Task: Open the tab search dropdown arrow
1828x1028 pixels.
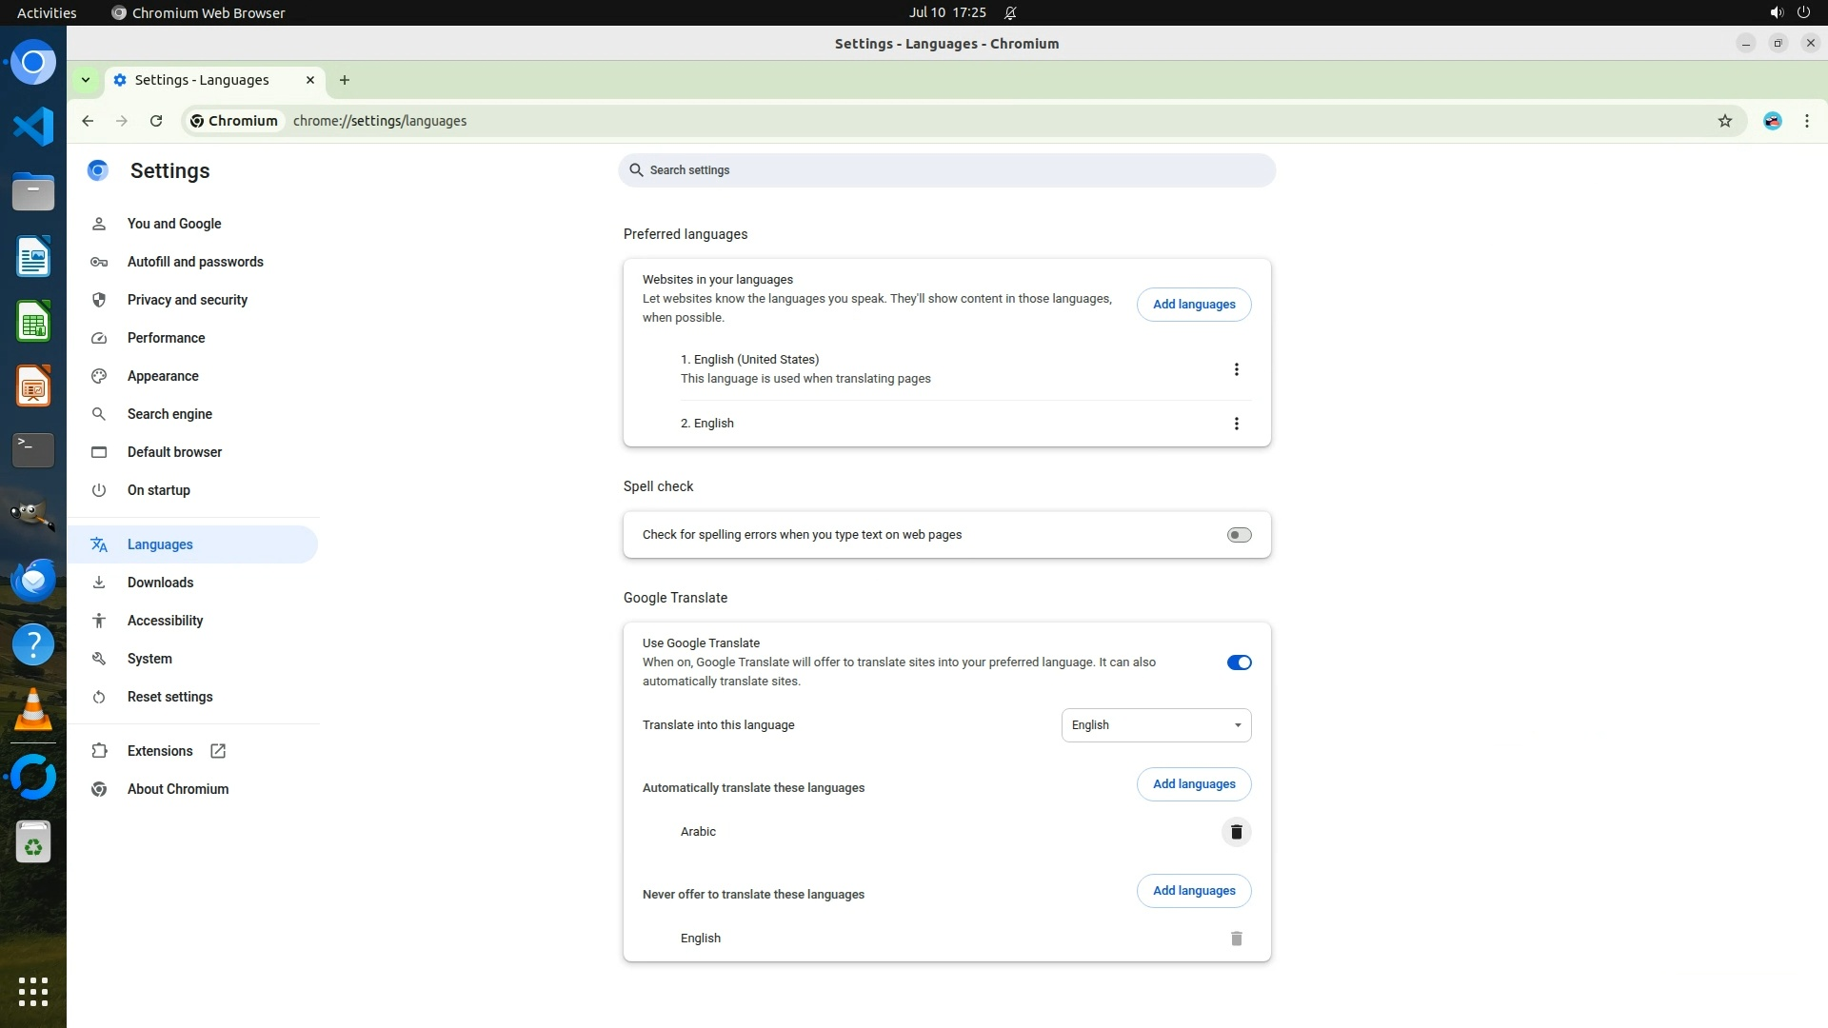Action: pos(86,80)
